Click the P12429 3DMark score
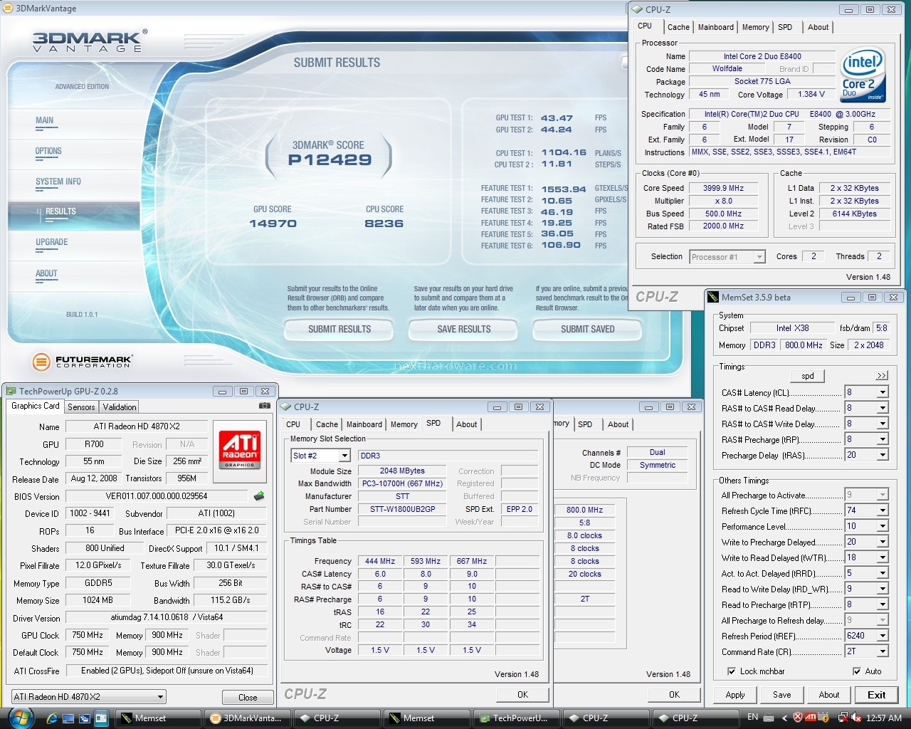The height and width of the screenshot is (729, 911). [330, 160]
